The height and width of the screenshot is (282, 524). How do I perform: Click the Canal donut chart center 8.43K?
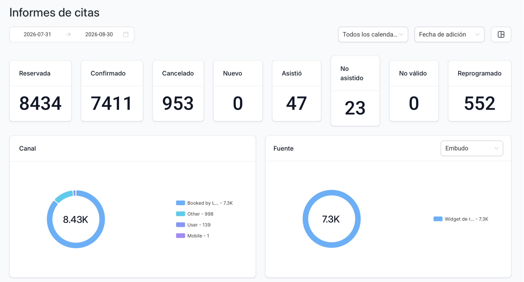(76, 220)
